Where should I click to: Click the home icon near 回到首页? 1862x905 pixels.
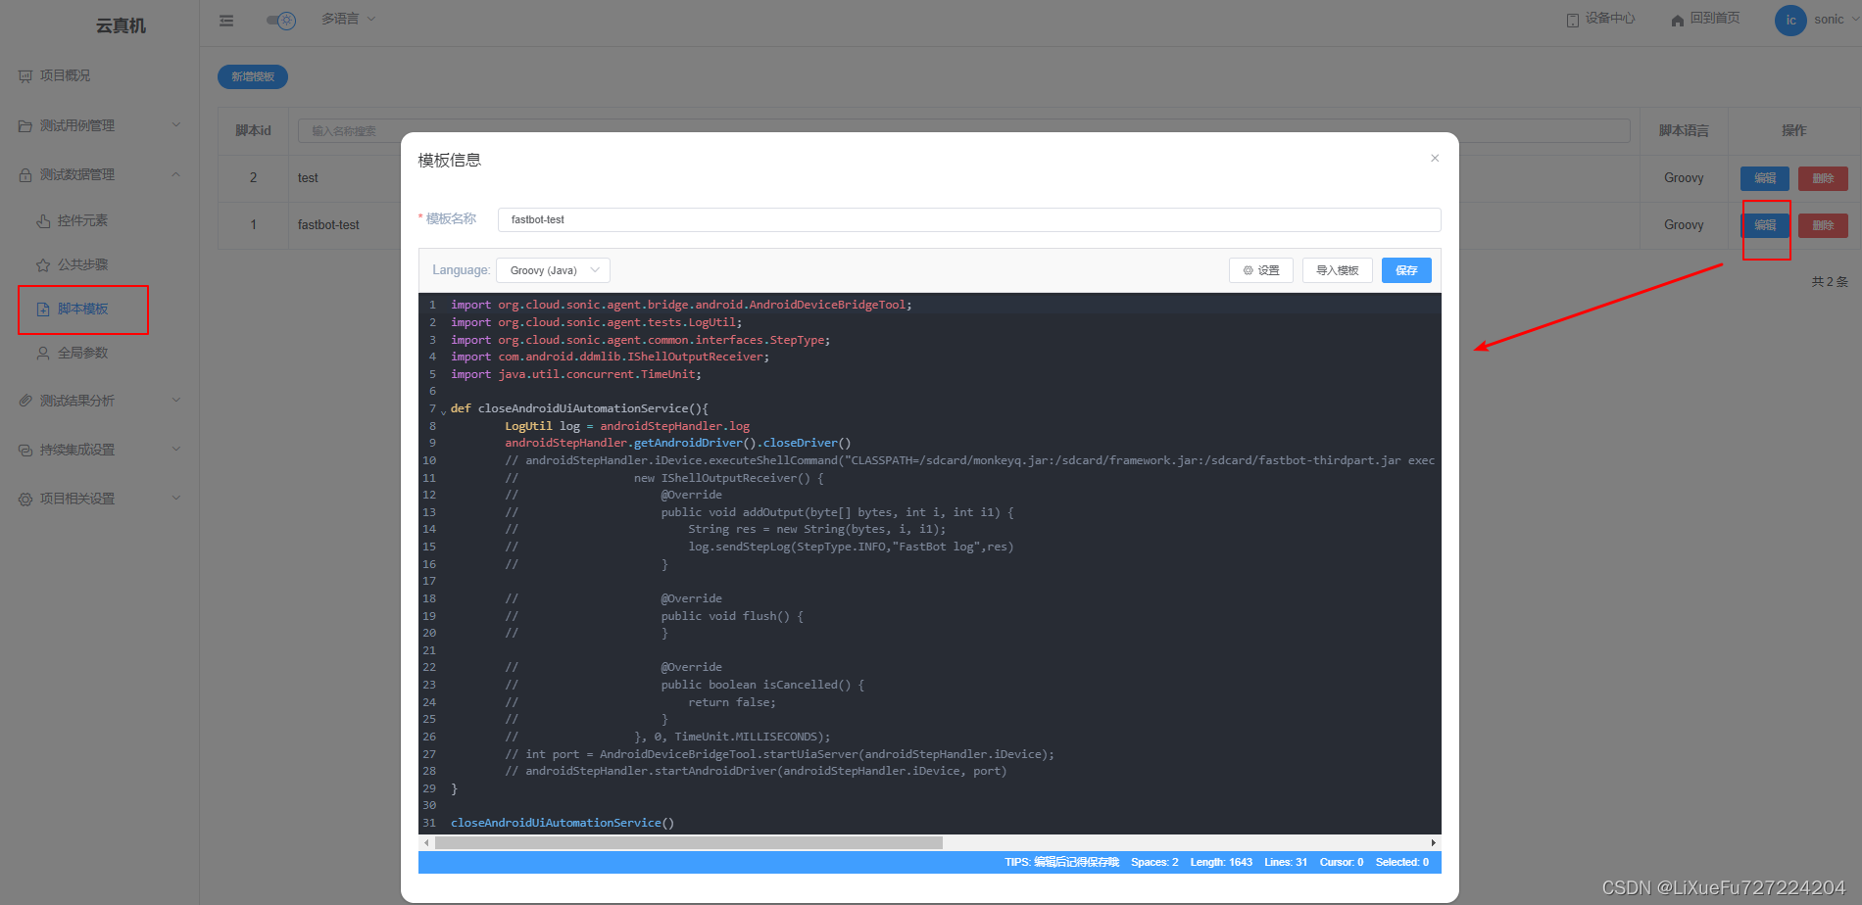click(1678, 20)
